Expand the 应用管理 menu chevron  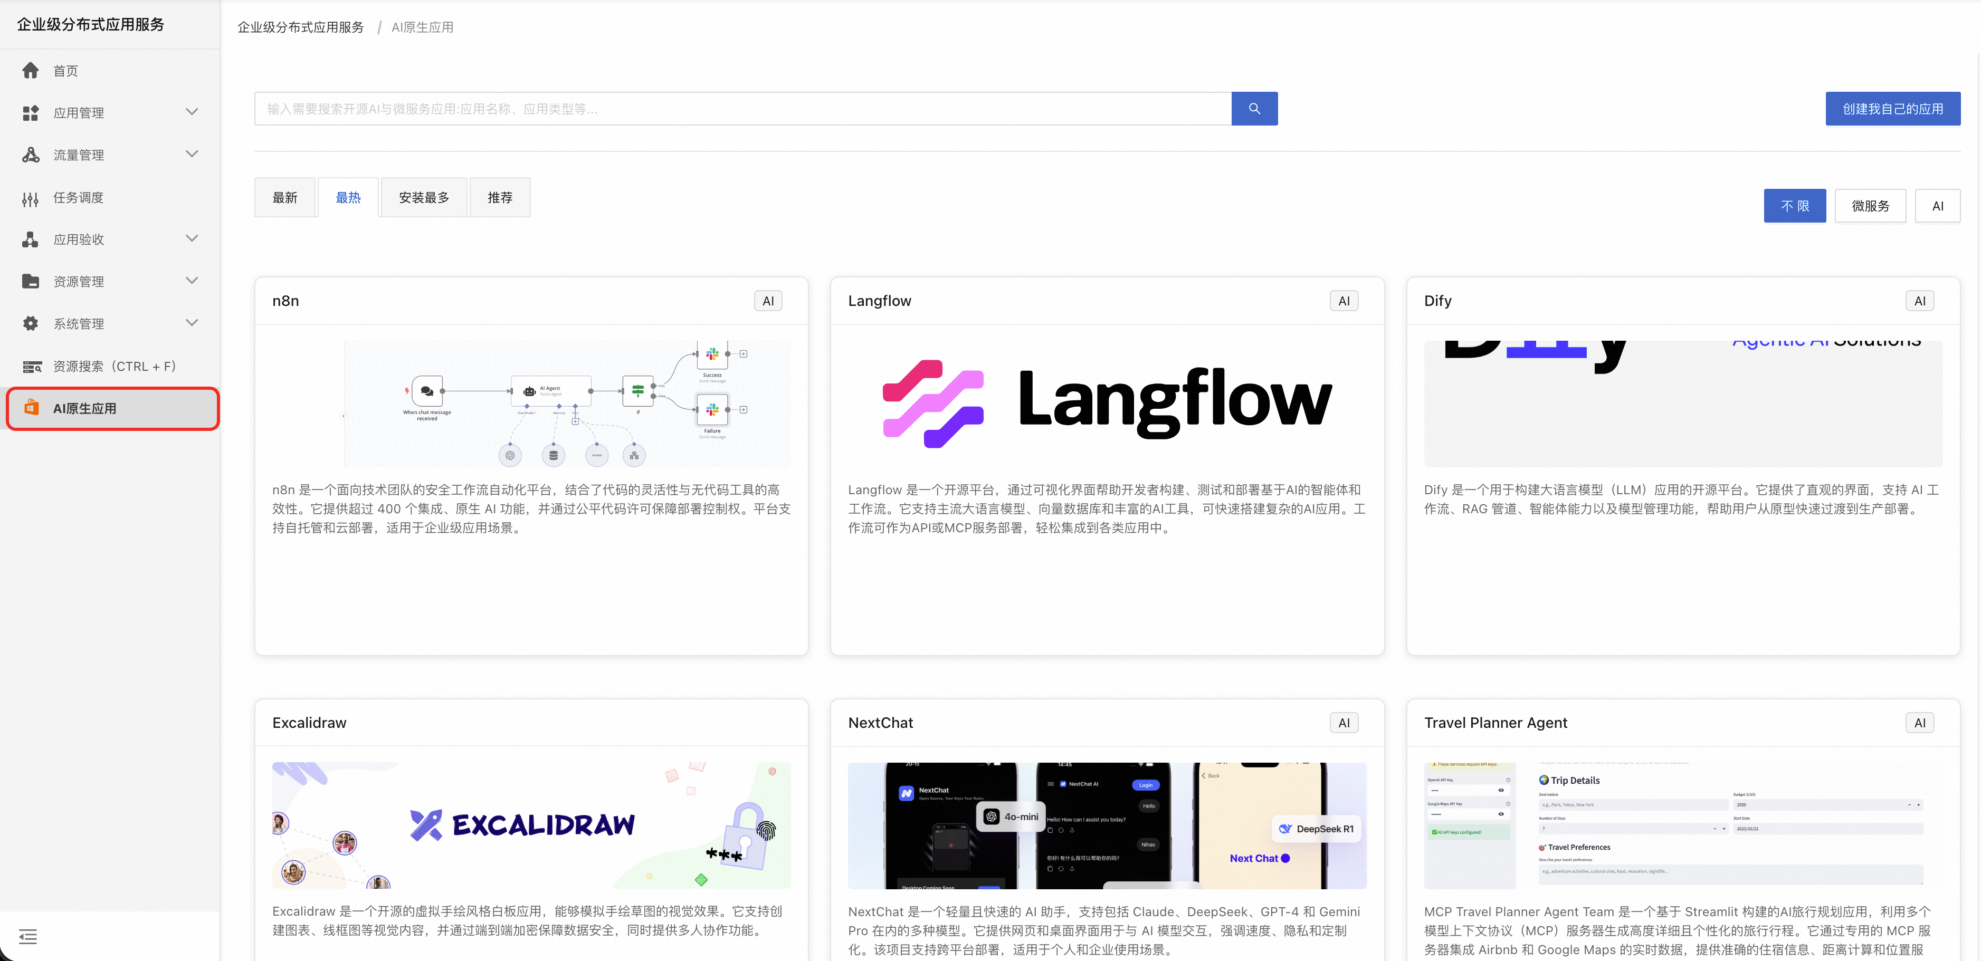tap(192, 112)
